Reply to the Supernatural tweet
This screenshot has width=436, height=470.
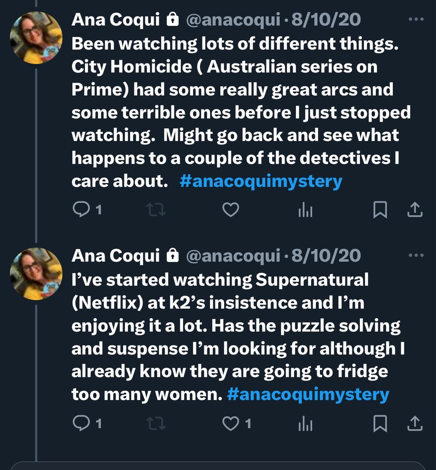tap(82, 424)
